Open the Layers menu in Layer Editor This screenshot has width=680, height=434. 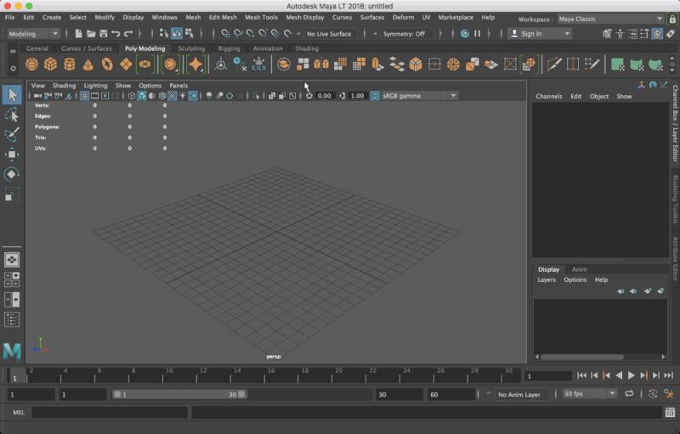coord(547,279)
